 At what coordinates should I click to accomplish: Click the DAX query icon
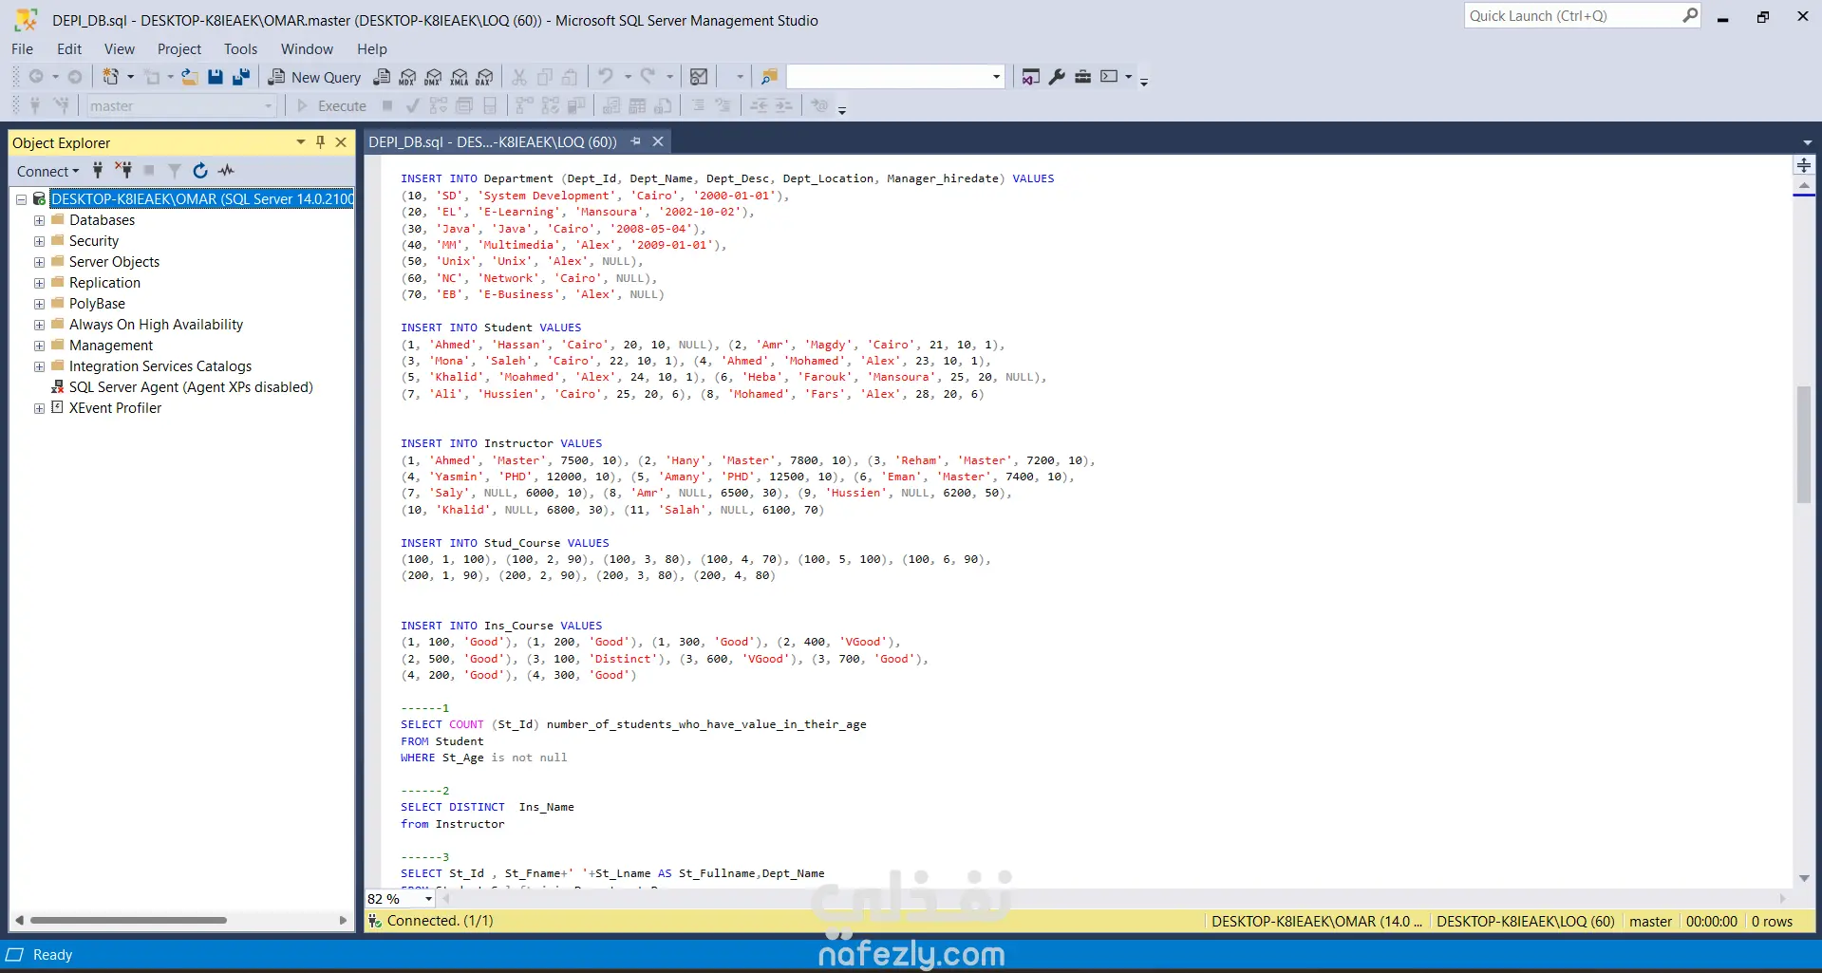click(484, 77)
